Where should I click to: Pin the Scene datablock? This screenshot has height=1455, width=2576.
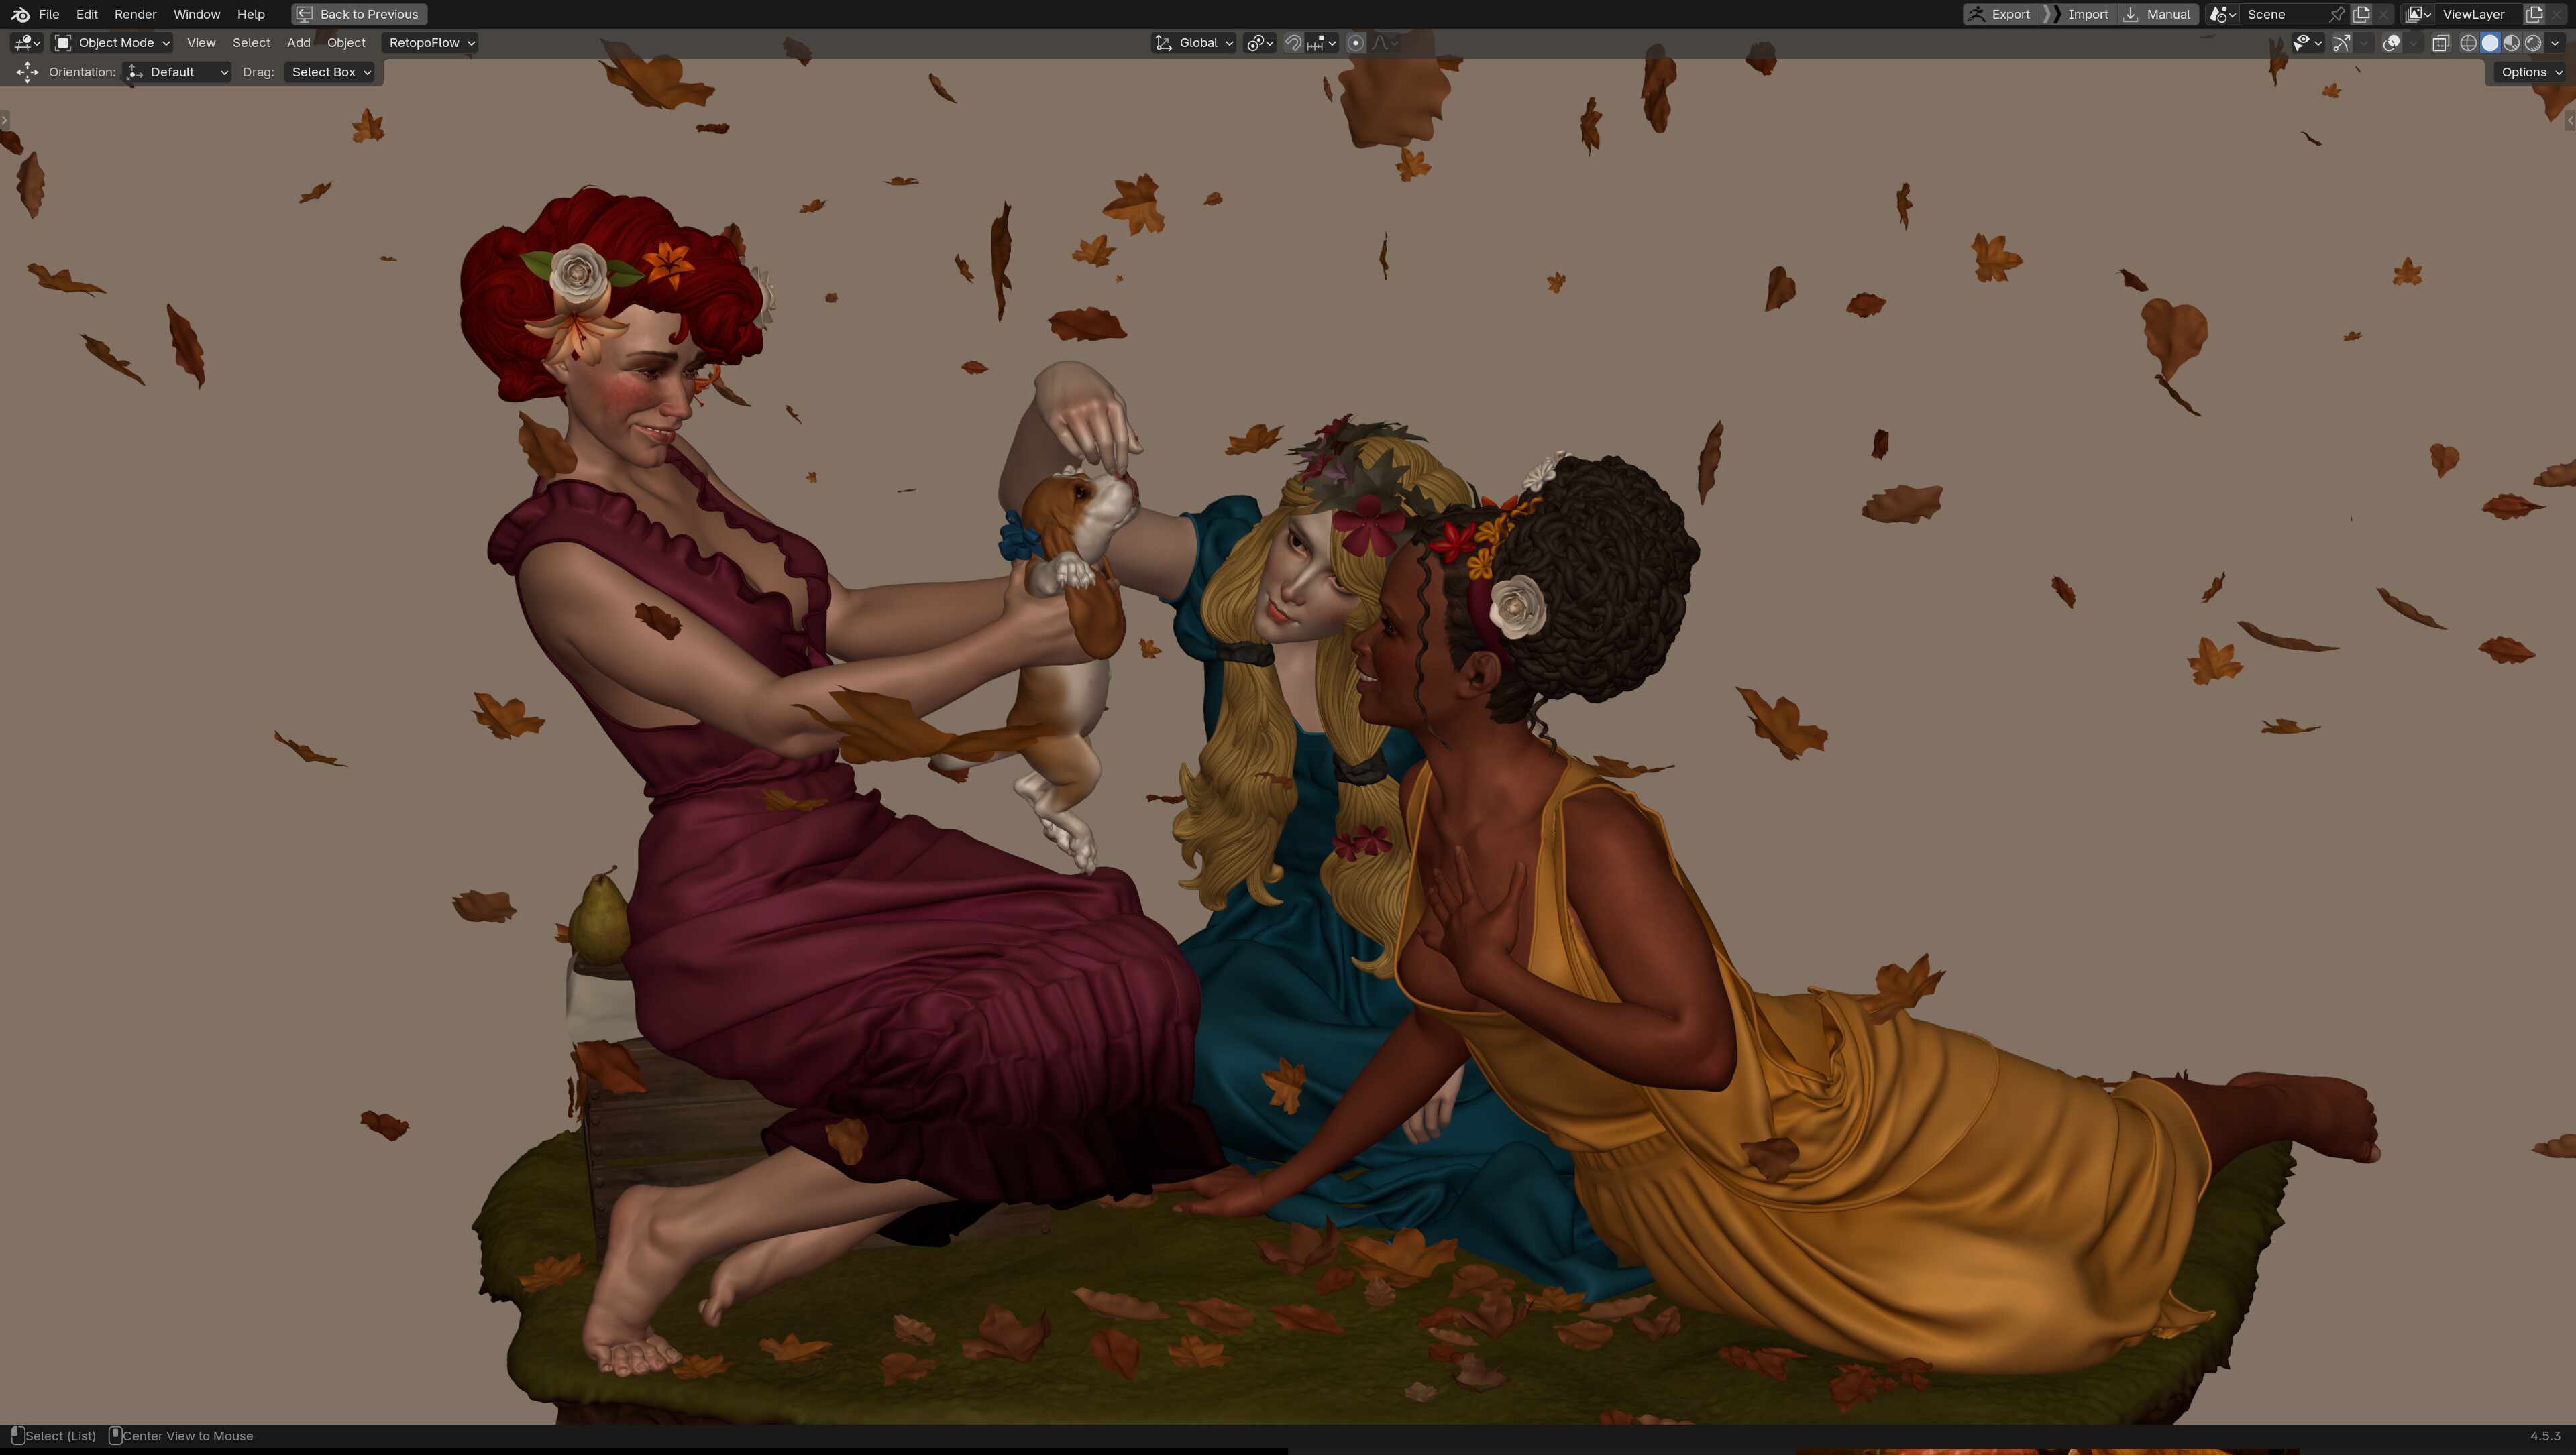[x=2338, y=14]
